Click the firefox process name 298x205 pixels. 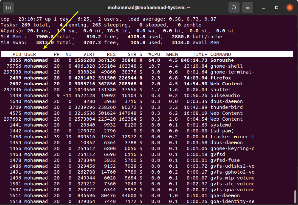[221, 78]
